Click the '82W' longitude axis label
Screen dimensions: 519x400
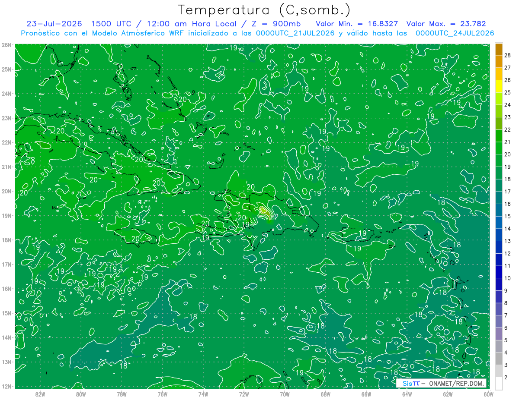[x=40, y=394]
